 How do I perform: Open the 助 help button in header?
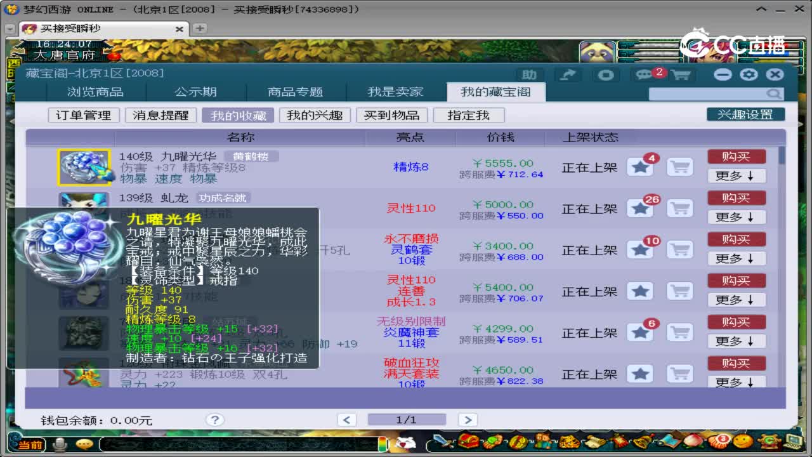coord(529,75)
